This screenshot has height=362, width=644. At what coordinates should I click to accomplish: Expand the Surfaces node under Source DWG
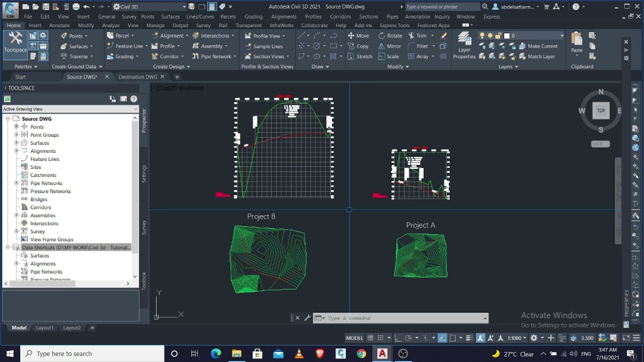17,143
